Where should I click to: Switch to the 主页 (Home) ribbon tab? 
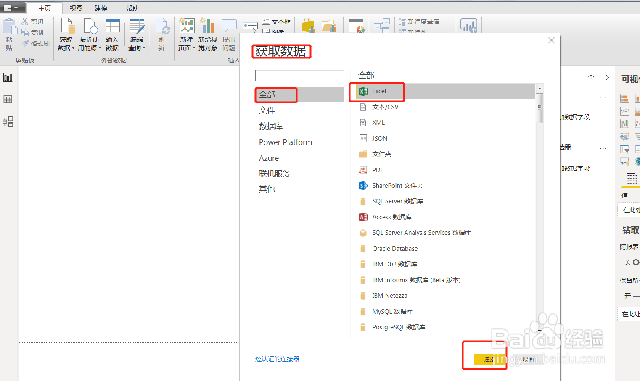click(45, 8)
